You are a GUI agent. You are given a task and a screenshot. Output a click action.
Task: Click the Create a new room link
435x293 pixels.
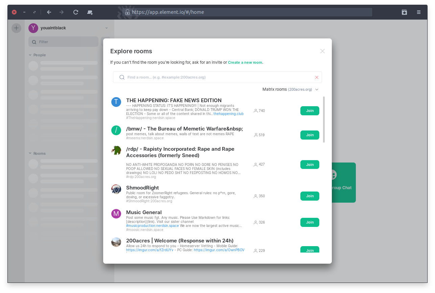tap(245, 62)
